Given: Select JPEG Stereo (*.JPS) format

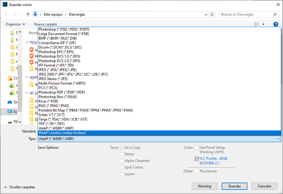Looking at the screenshot, I should 159,79.
